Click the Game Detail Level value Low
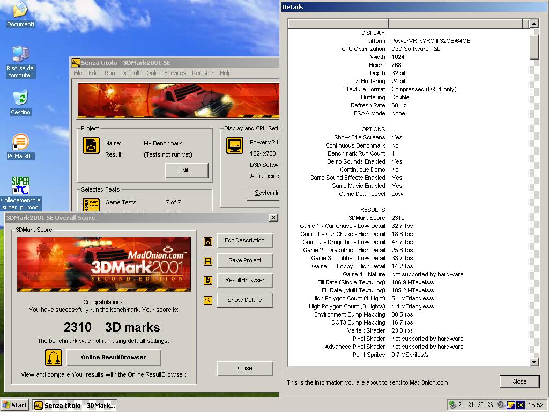549x412 pixels. tap(397, 194)
